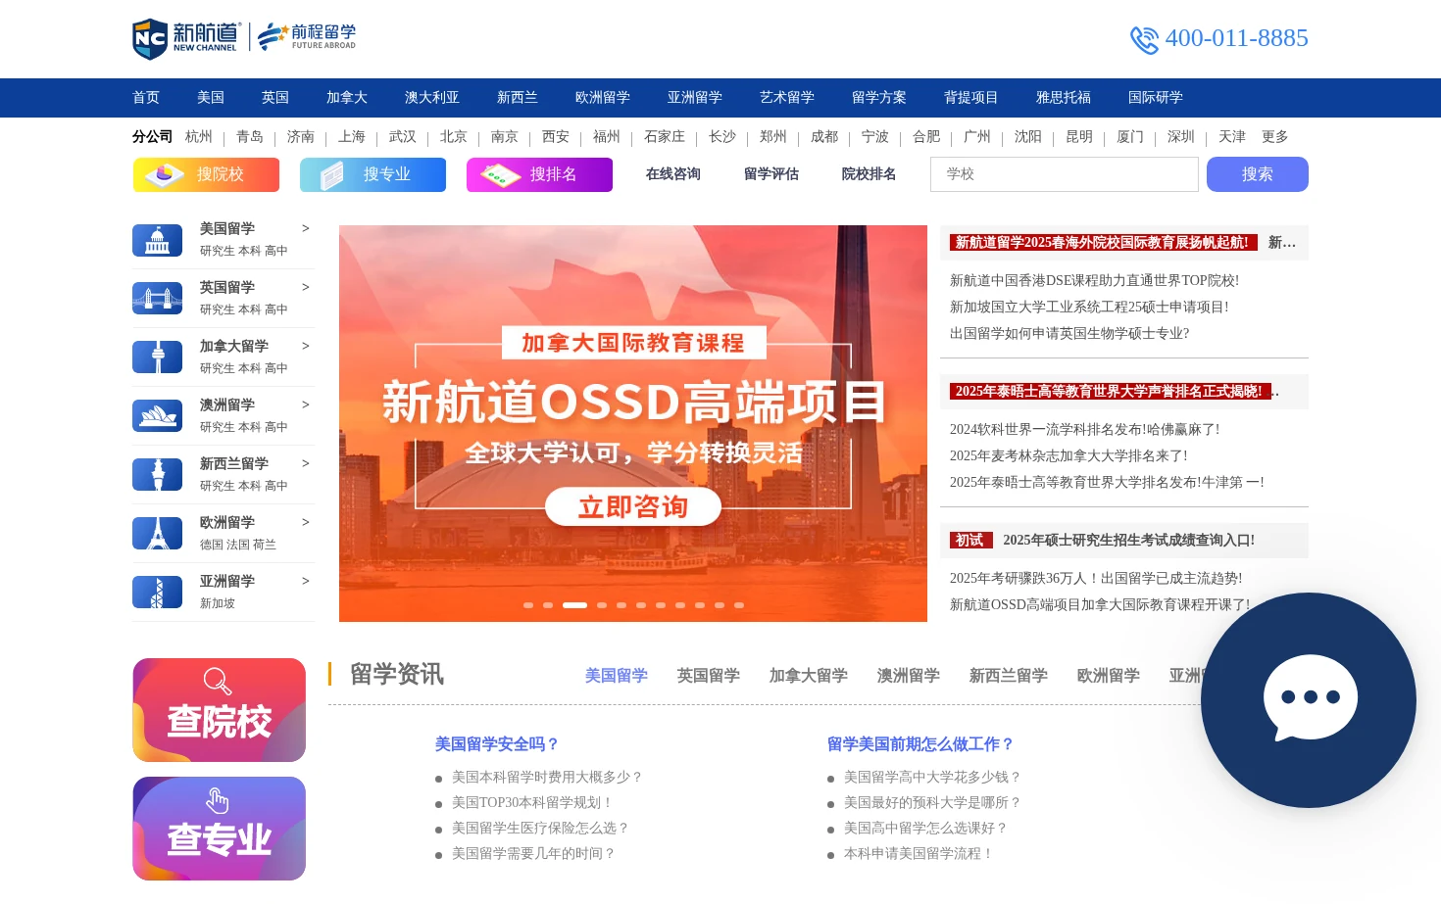Open 美国留学安全吗？ article
Viewport: 1441px width, 904px height.
pos(497,744)
